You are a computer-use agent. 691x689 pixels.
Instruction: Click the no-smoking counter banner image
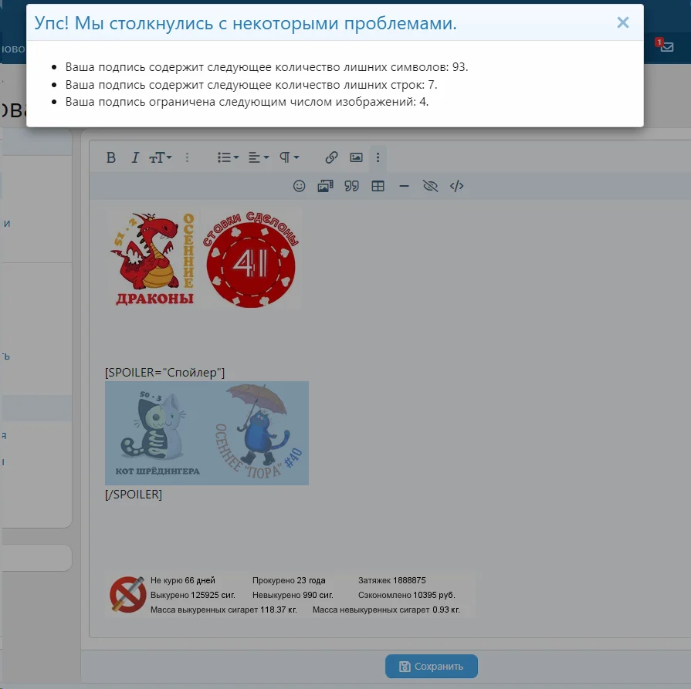pyautogui.click(x=291, y=595)
